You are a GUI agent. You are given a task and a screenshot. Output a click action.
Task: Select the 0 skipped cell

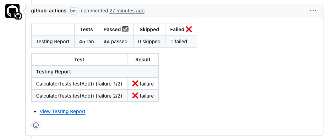tap(149, 42)
